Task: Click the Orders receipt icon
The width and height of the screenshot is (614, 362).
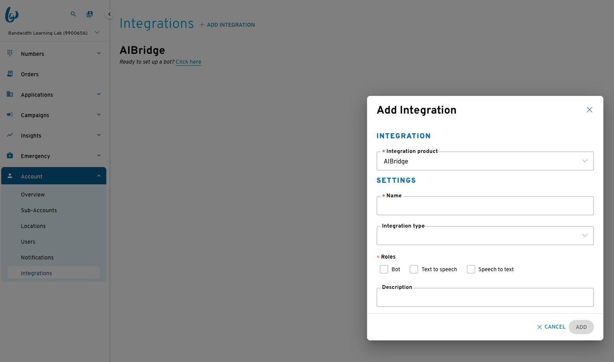Action: tap(10, 74)
